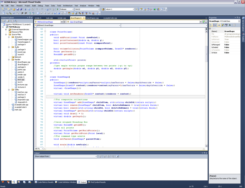
Task: Click the Categorized icon in Properties panel
Action: click(211, 25)
